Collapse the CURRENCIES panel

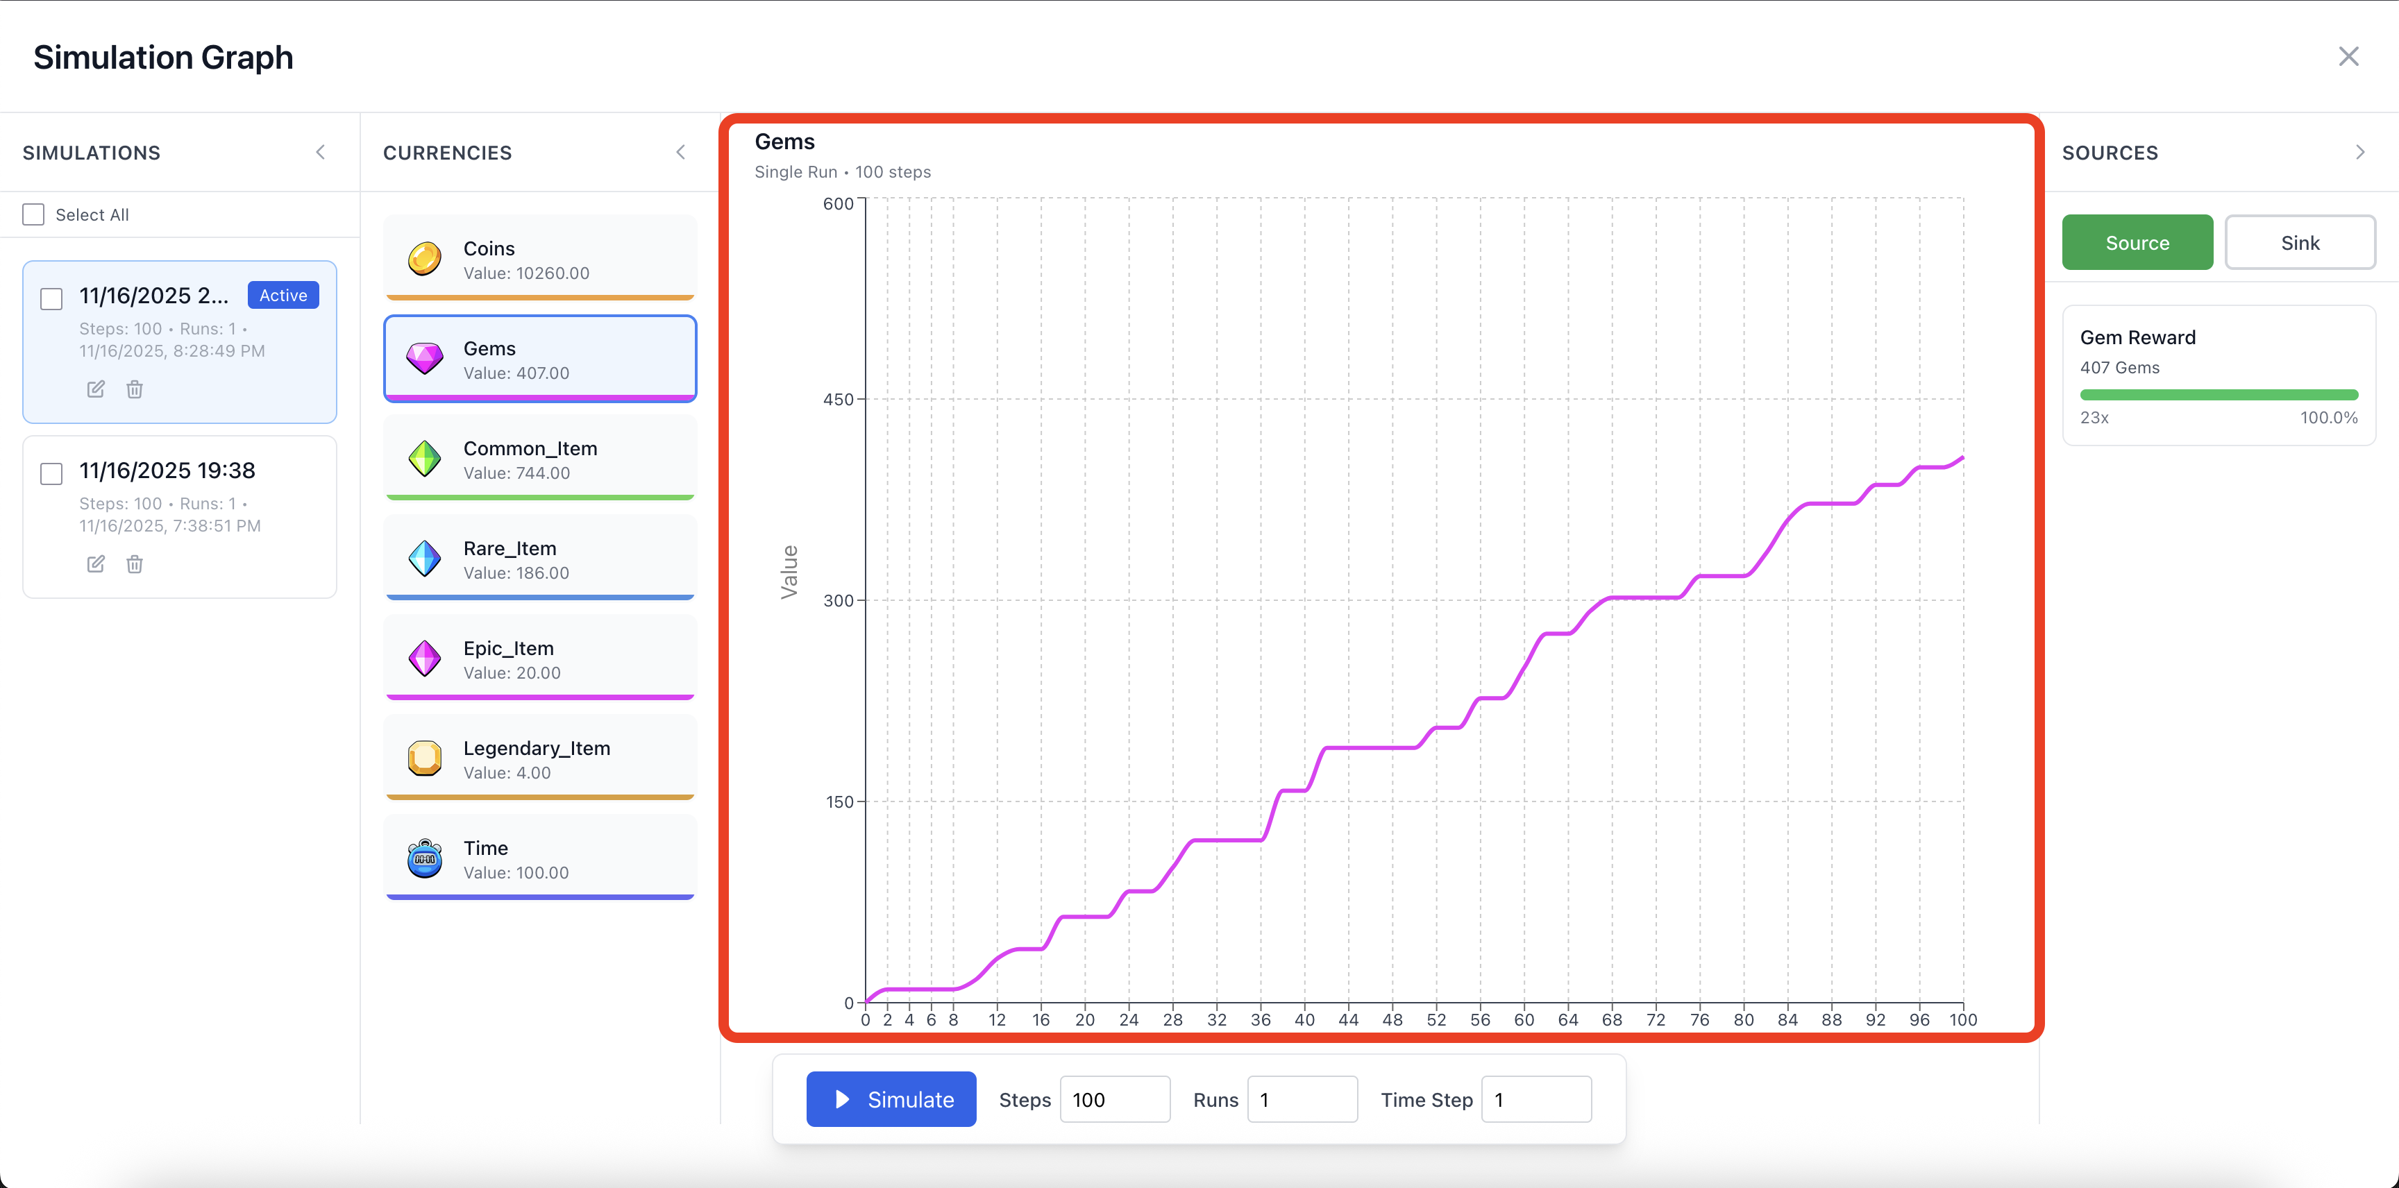(681, 152)
